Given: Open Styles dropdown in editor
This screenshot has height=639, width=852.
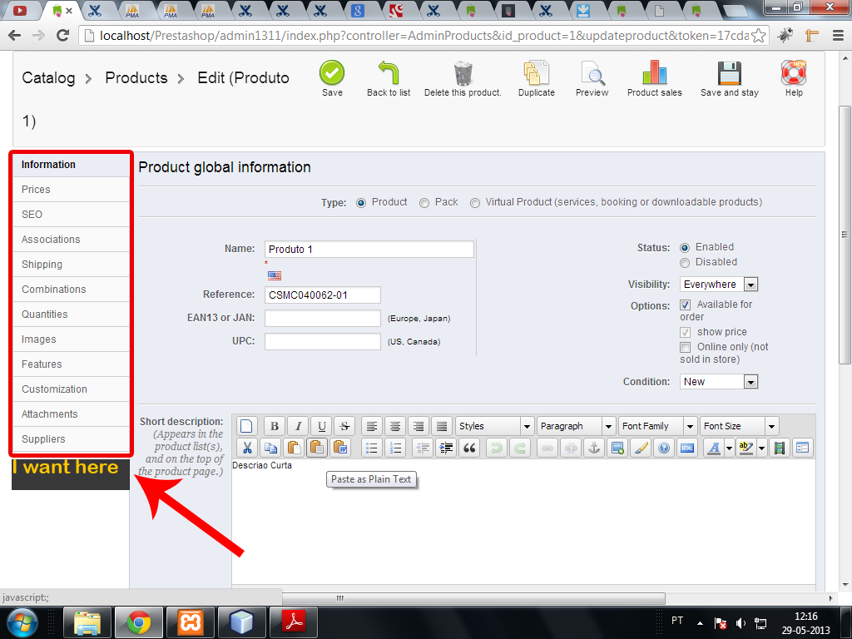Looking at the screenshot, I should [494, 426].
